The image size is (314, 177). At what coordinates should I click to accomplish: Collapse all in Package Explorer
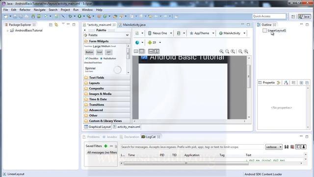[51, 25]
